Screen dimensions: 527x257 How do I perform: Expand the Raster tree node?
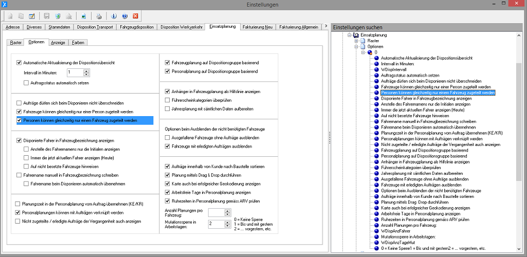(x=356, y=41)
